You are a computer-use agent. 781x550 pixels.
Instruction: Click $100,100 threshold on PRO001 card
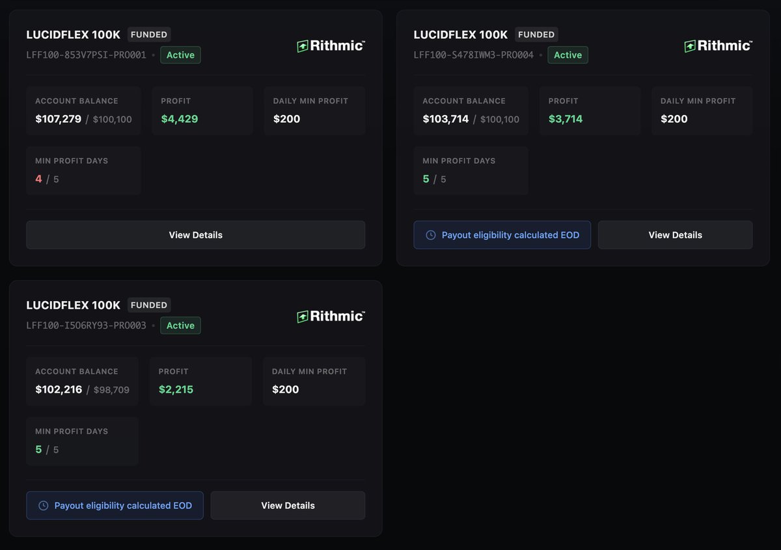point(112,120)
